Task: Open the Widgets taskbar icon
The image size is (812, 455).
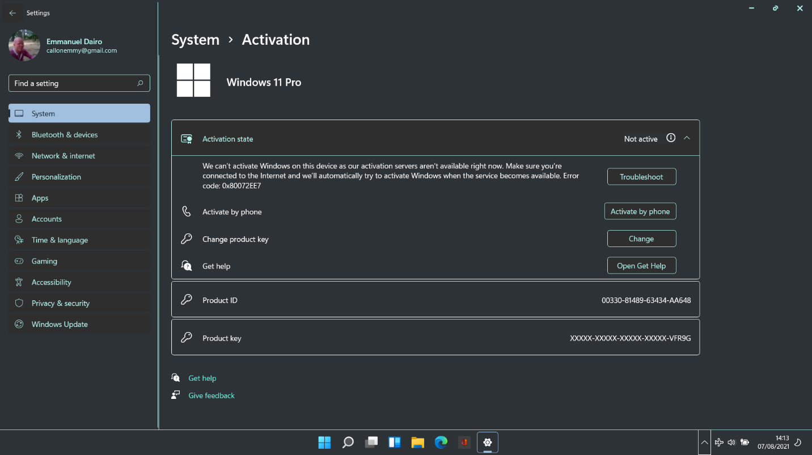Action: coord(395,443)
